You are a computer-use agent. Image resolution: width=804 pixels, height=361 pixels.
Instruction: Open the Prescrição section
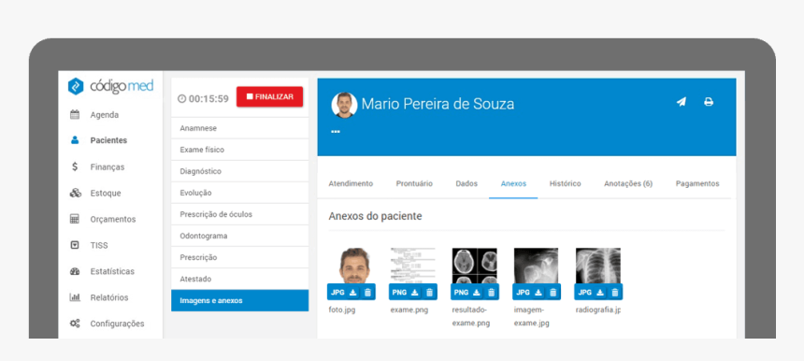pos(240,257)
